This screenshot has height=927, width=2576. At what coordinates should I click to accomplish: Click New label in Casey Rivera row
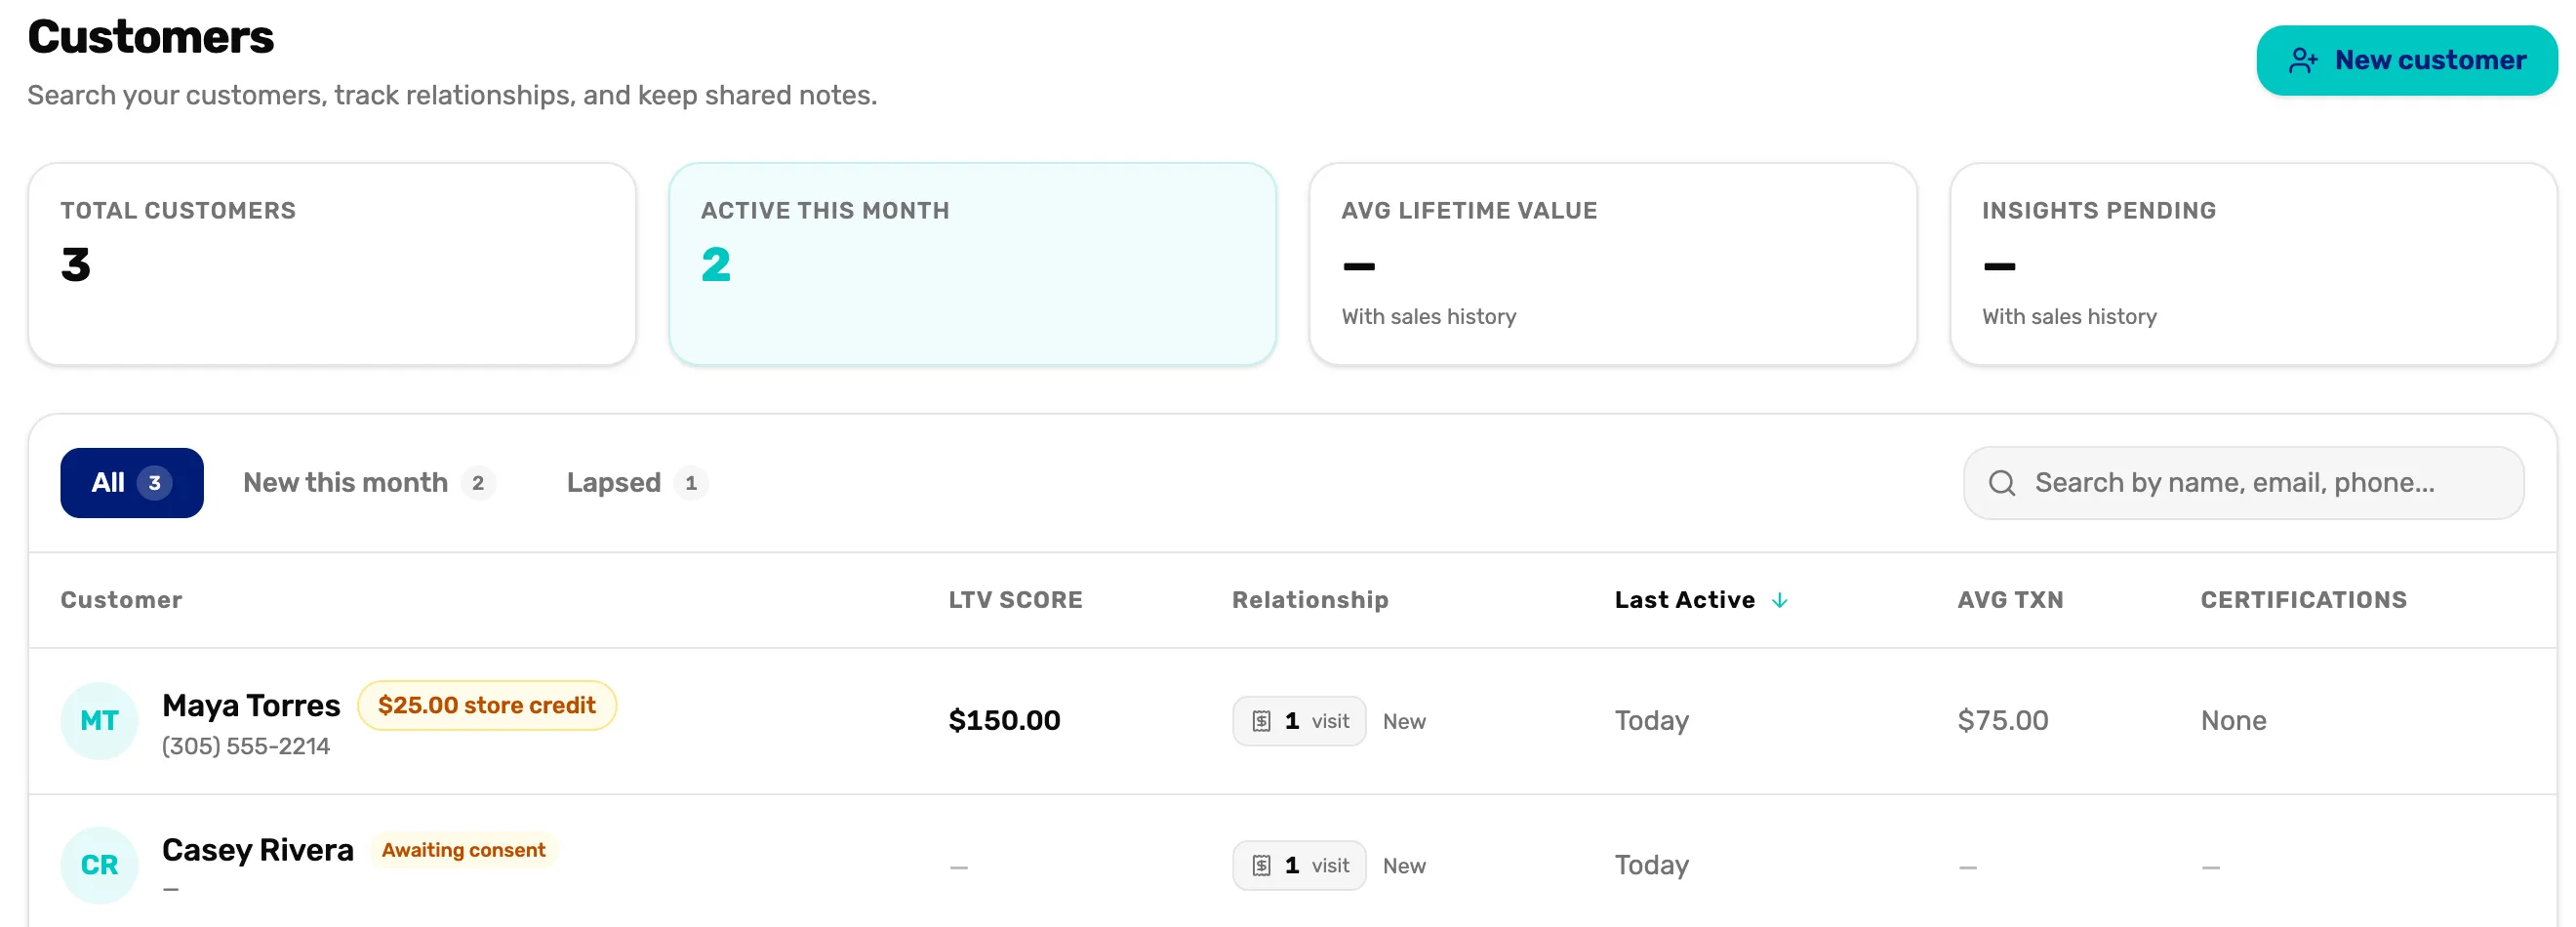coord(1404,866)
